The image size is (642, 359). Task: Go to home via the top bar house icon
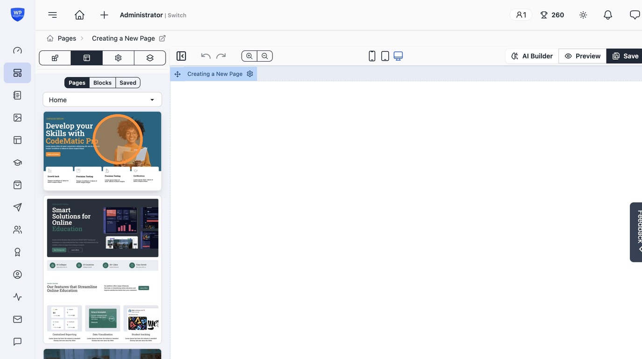[x=79, y=15]
